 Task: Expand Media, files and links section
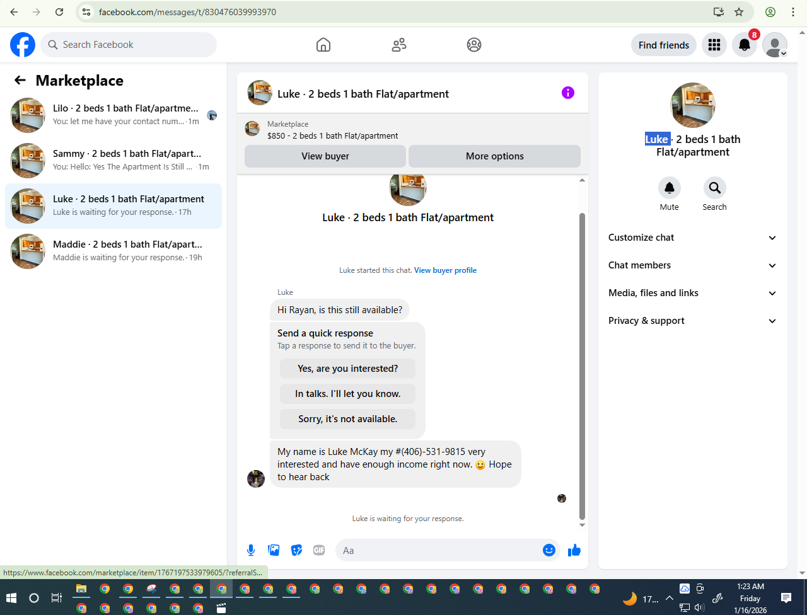pos(692,293)
